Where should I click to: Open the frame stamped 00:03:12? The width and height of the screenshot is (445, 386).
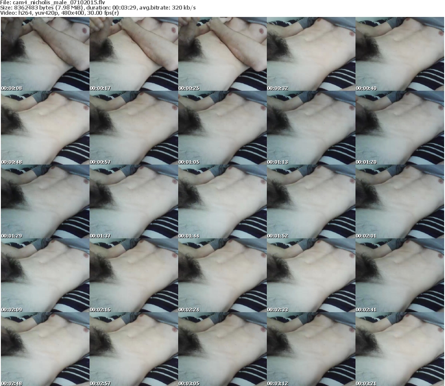click(x=311, y=349)
